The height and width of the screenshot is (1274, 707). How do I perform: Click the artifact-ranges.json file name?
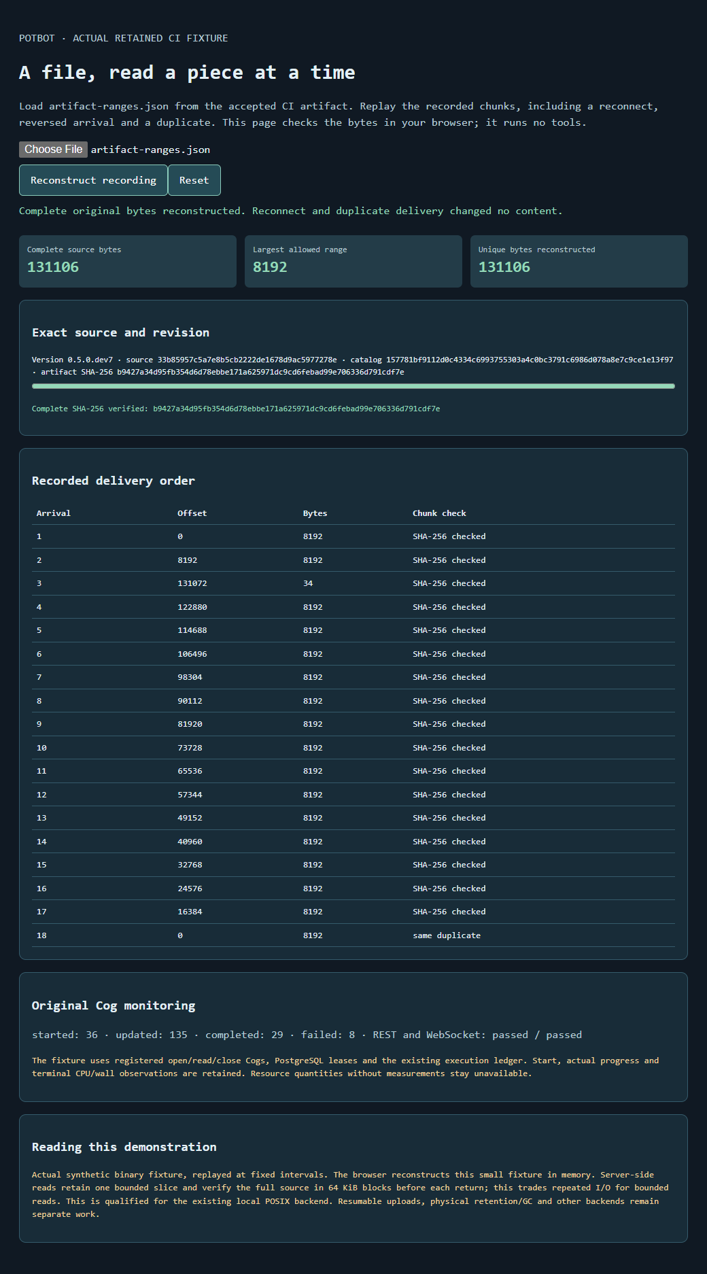150,150
